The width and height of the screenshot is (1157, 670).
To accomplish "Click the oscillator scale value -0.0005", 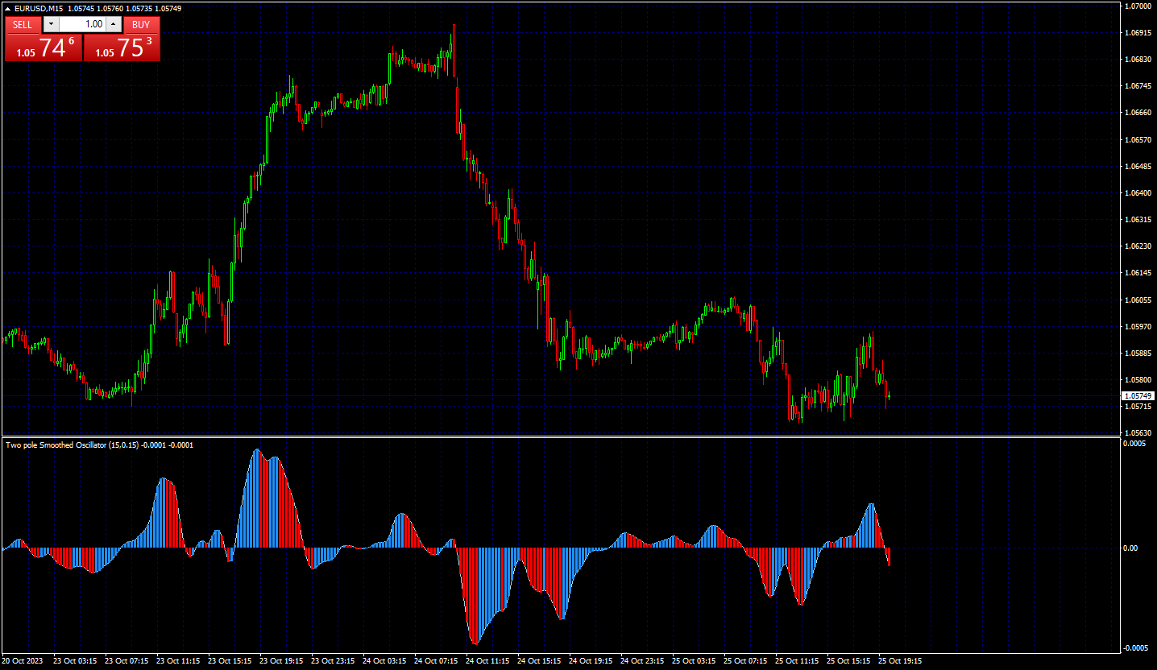I will pyautogui.click(x=1135, y=648).
